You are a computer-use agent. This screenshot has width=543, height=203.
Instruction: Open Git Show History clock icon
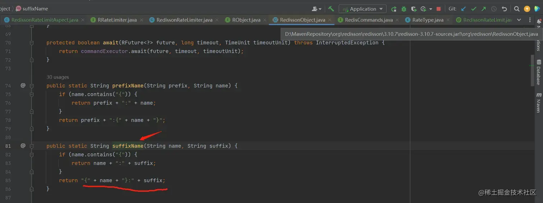click(x=494, y=9)
